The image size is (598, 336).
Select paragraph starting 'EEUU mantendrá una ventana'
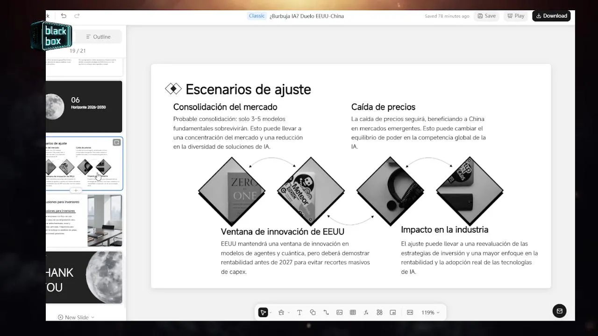[295, 258]
